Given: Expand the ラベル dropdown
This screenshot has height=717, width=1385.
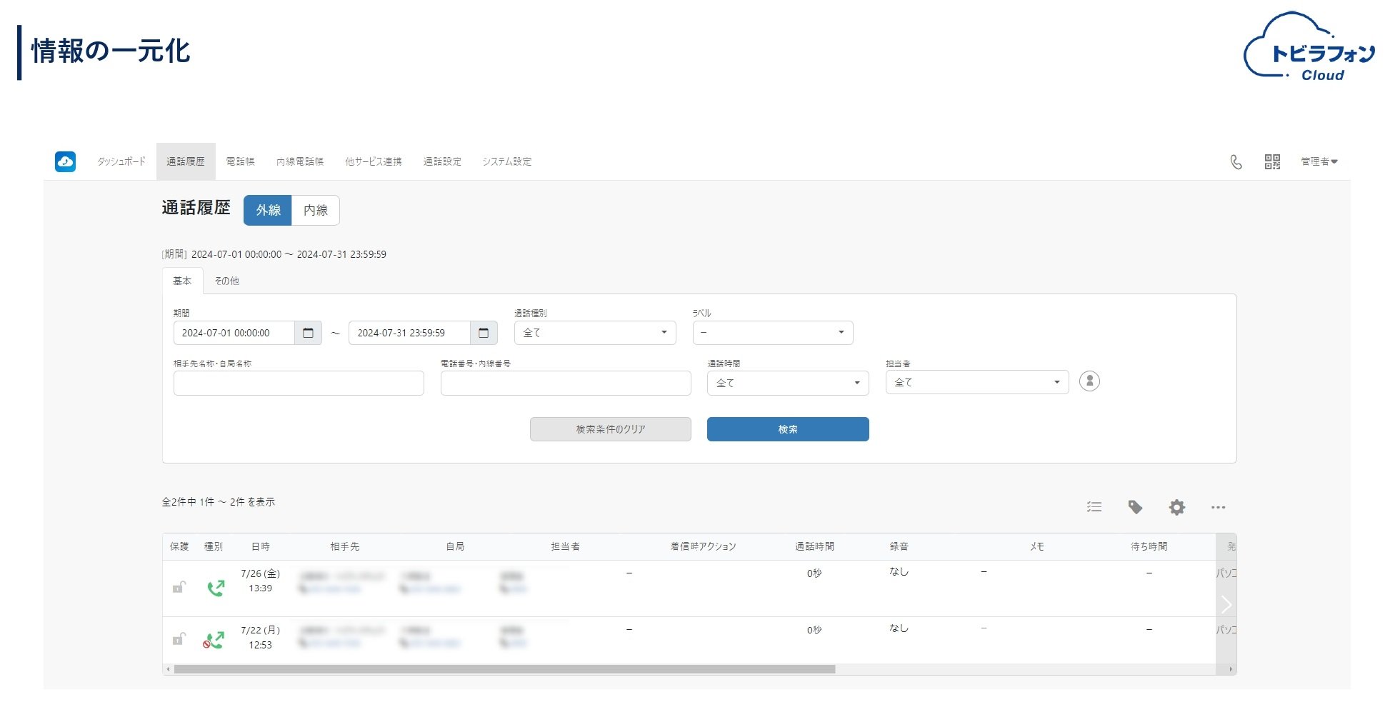Looking at the screenshot, I should [773, 333].
